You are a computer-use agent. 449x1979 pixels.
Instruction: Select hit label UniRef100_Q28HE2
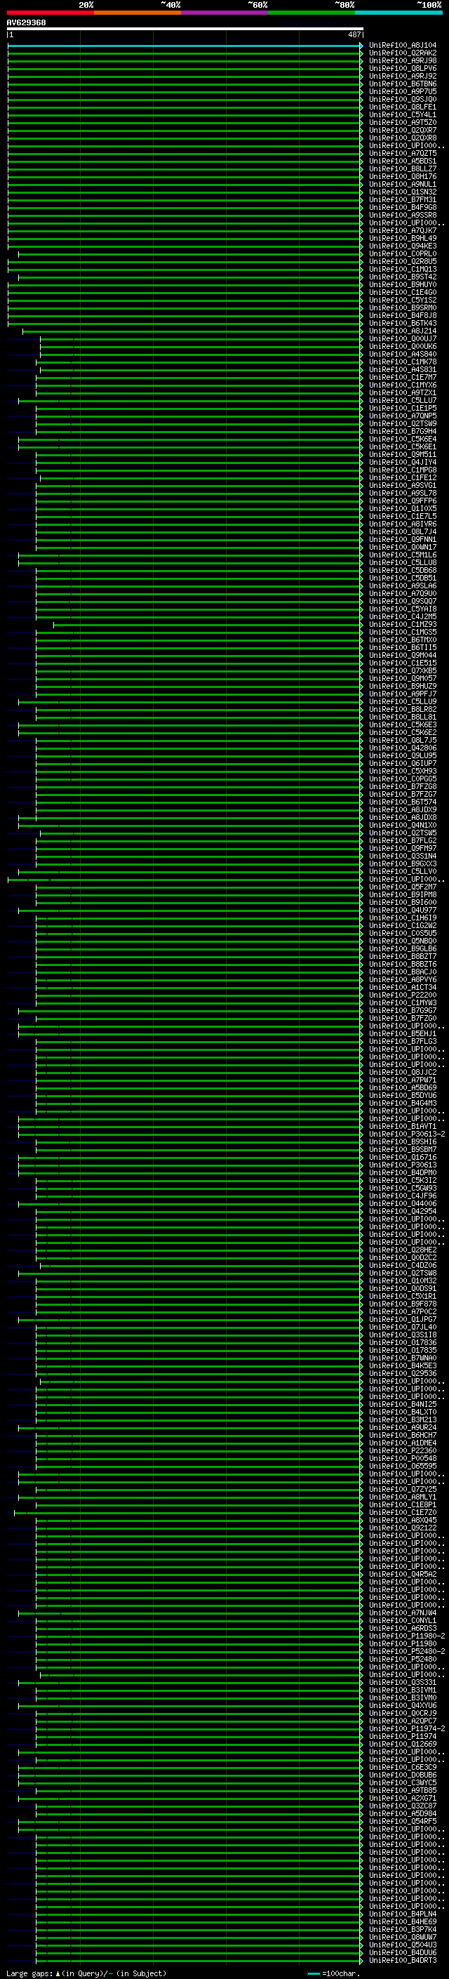click(403, 1249)
